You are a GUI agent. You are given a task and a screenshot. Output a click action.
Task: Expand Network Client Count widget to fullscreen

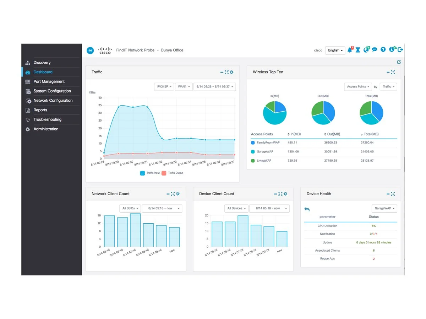coord(173,194)
